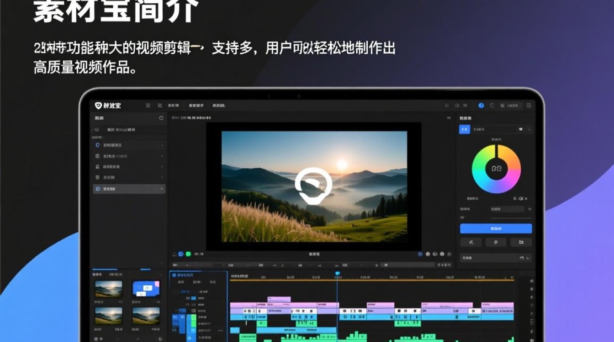Click the shield logo in the app header

pos(98,105)
